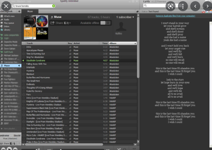Toggle shuffle icon in player bar
This screenshot has height=150, width=212.
coord(119,149)
